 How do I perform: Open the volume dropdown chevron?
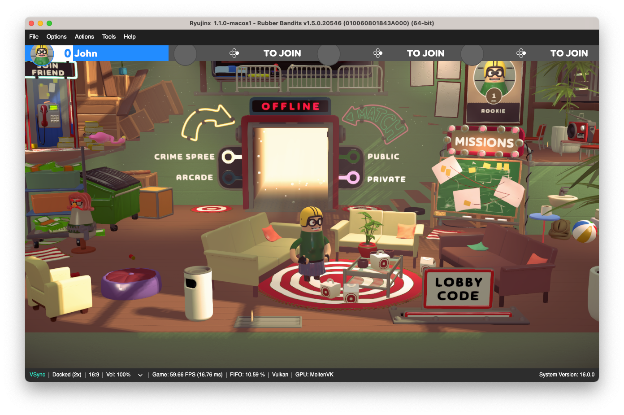[140, 374]
